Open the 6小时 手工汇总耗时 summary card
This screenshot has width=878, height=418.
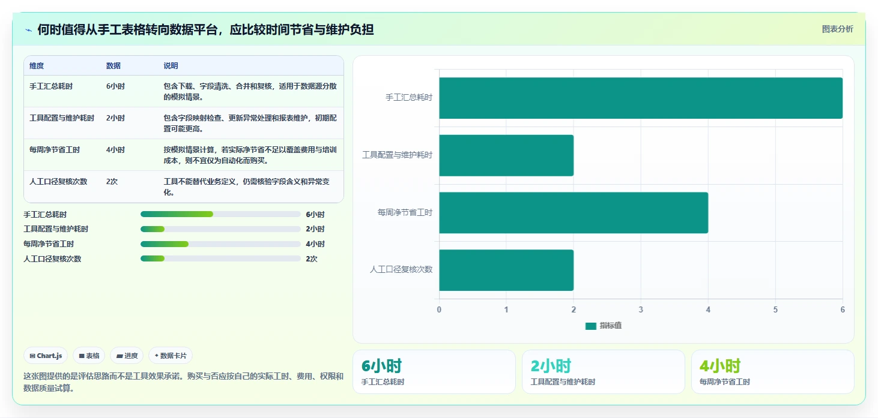[434, 372]
